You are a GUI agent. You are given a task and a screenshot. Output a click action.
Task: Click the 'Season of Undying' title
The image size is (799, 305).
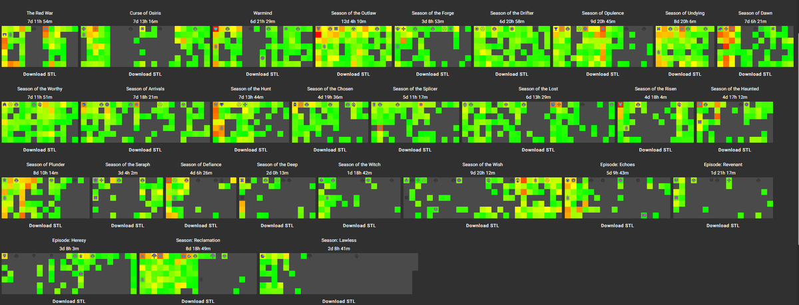click(x=684, y=13)
